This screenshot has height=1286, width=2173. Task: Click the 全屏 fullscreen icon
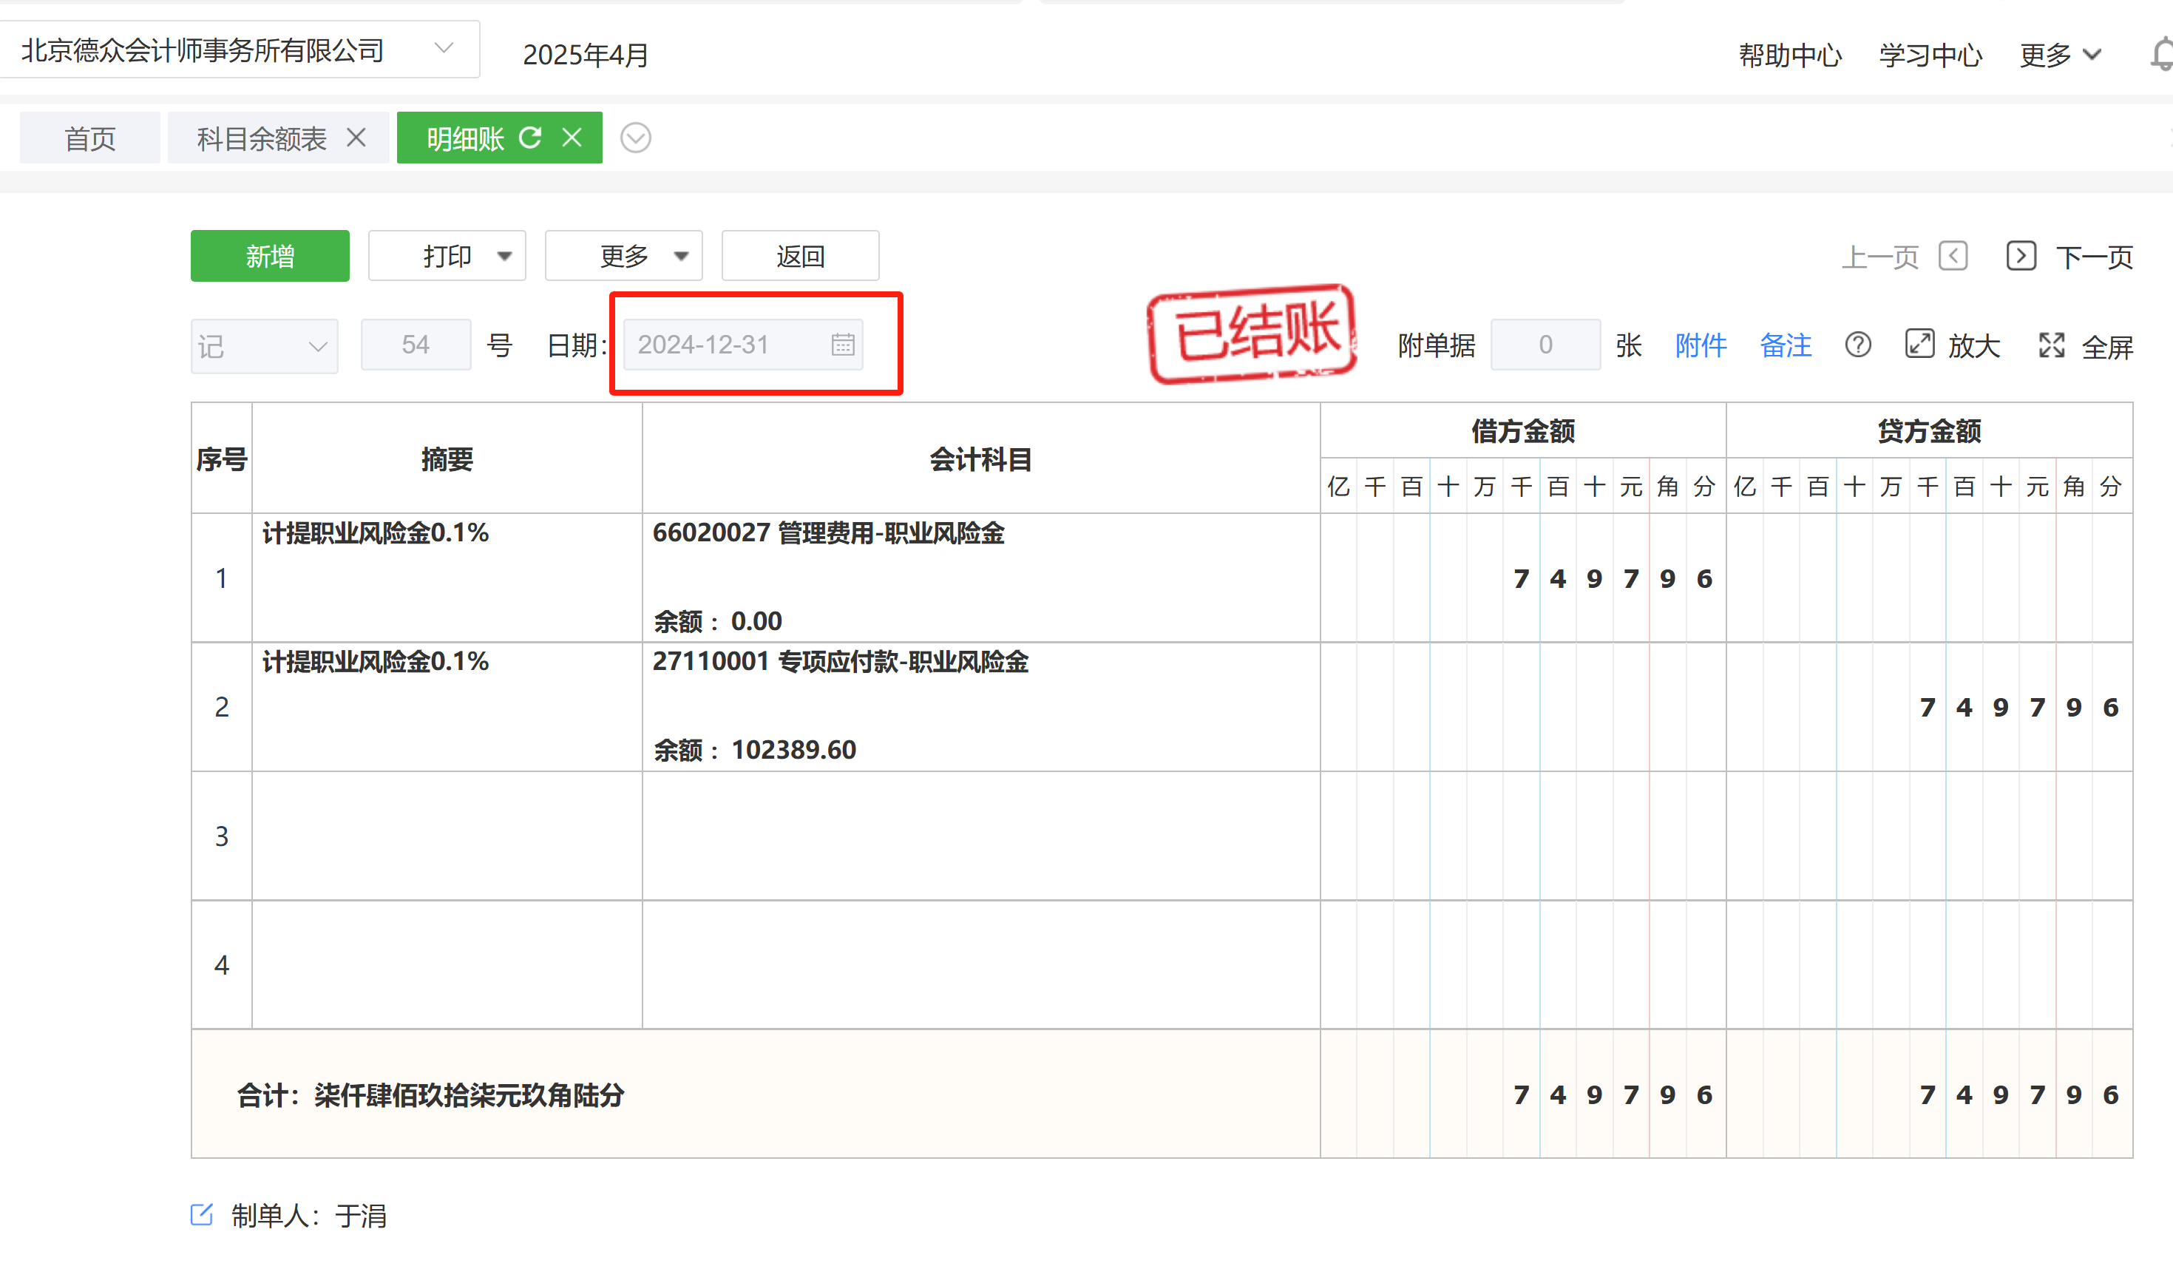pyautogui.click(x=2051, y=345)
